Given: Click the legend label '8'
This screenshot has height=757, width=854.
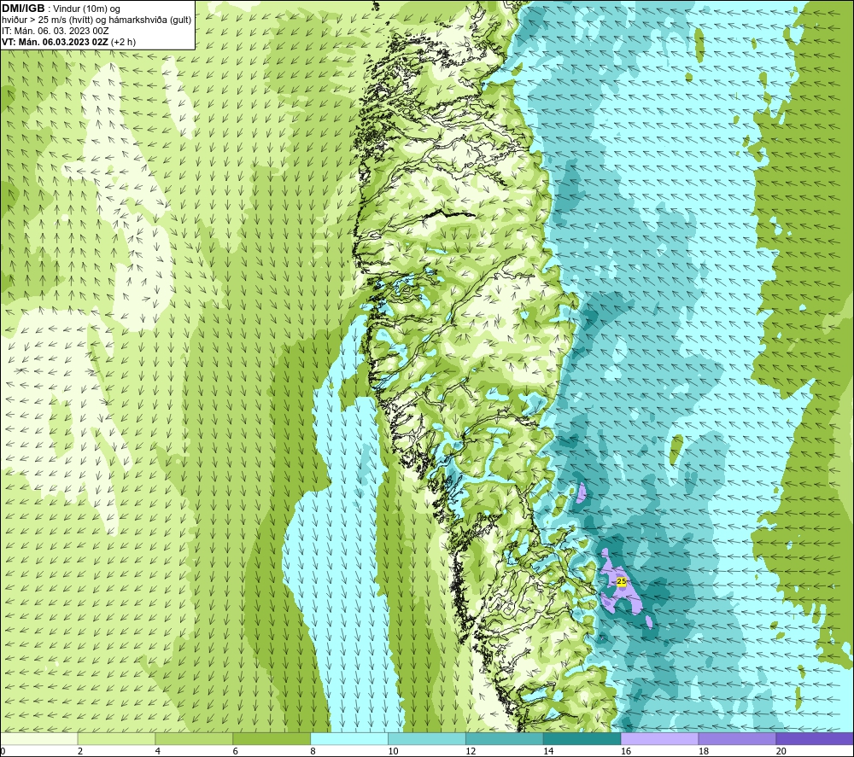Looking at the screenshot, I should [x=313, y=751].
